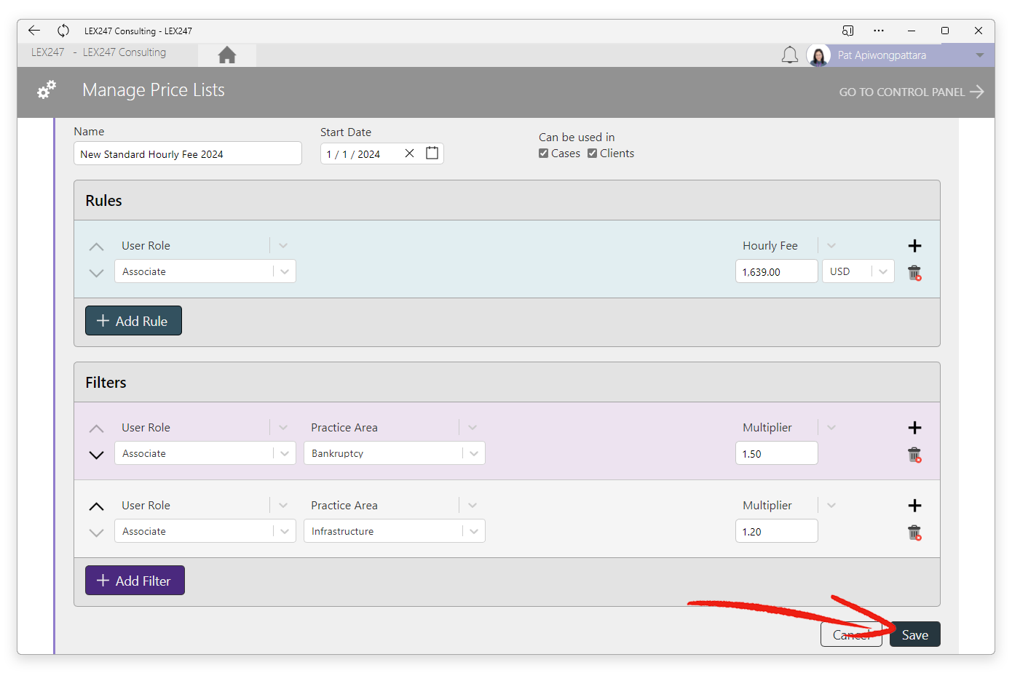Open the LEX247 Consulting tab

pyautogui.click(x=124, y=52)
